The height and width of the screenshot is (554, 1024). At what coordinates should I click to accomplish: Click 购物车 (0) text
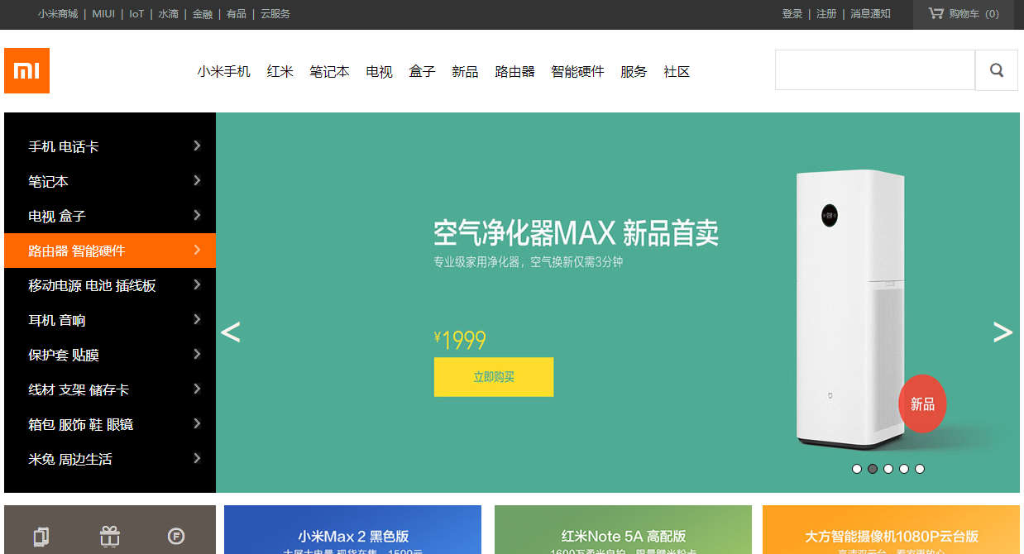pos(974,14)
